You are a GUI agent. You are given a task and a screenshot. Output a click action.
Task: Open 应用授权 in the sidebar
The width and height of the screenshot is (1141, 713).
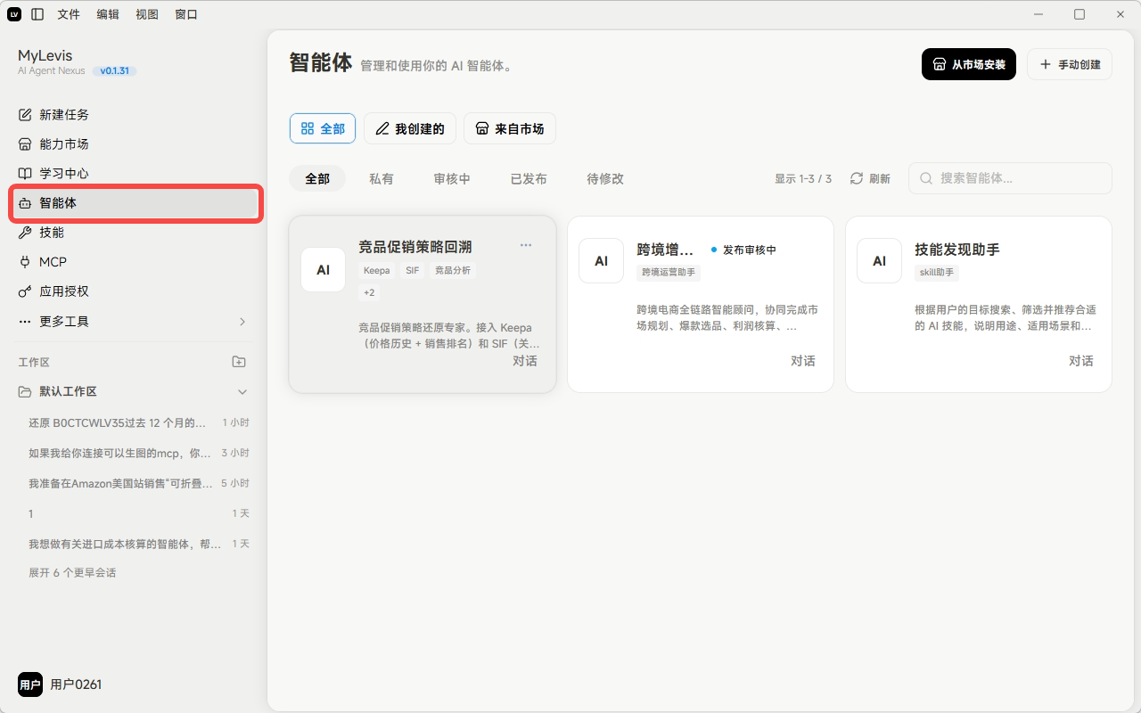coord(135,291)
